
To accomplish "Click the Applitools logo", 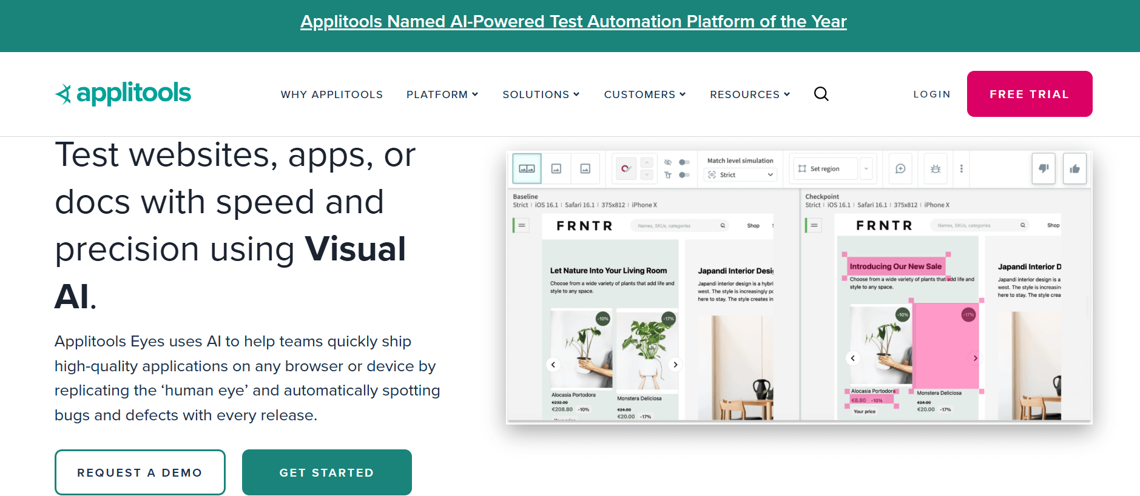I will pos(123,93).
